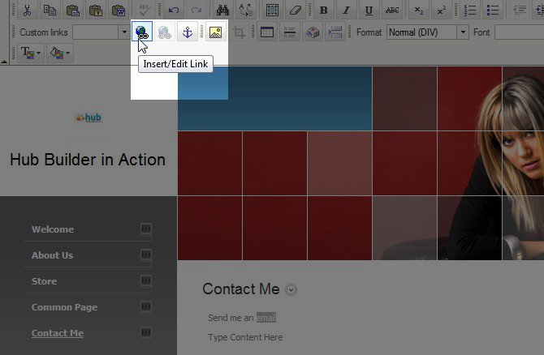Click the Font input field
The image size is (544, 355).
(x=519, y=32)
